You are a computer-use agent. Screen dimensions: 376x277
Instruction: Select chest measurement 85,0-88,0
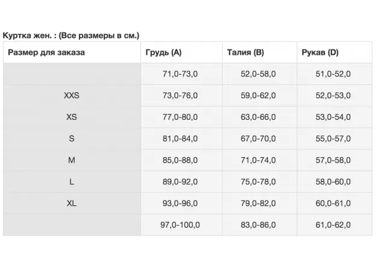point(180,160)
